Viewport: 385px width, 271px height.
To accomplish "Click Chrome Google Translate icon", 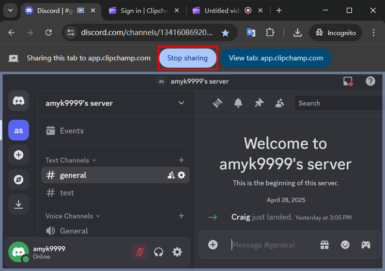I will coord(251,33).
